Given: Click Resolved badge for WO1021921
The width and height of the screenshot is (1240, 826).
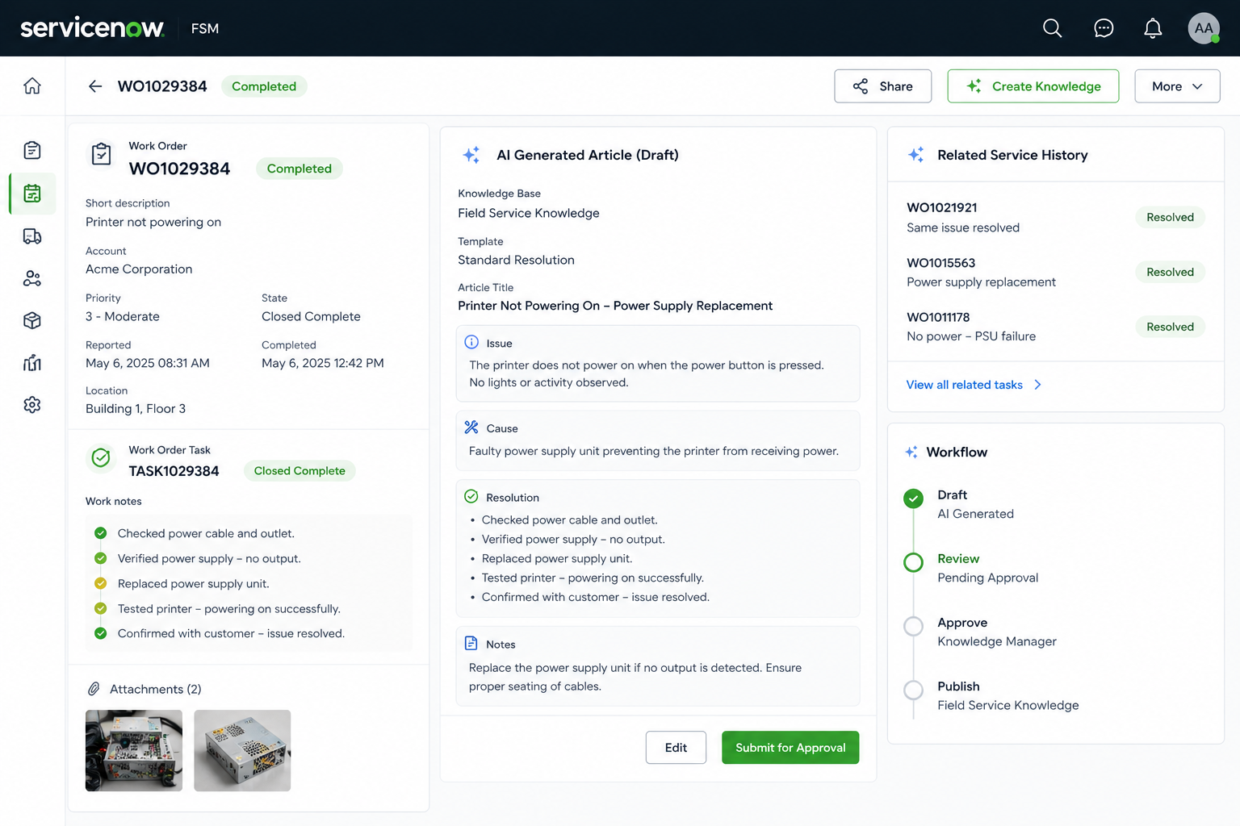Looking at the screenshot, I should pyautogui.click(x=1170, y=217).
